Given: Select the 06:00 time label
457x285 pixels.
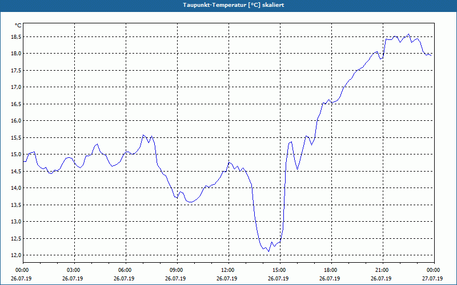Looking at the screenshot, I should (126, 270).
